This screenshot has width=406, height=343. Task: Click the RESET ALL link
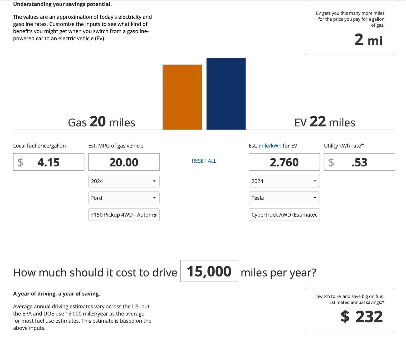click(204, 161)
